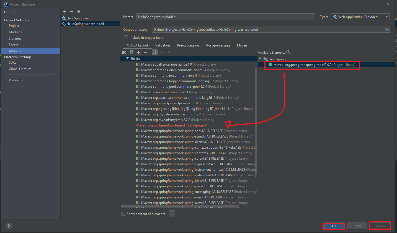Collapse the lib folder node
The image size is (397, 233).
pyautogui.click(x=127, y=58)
